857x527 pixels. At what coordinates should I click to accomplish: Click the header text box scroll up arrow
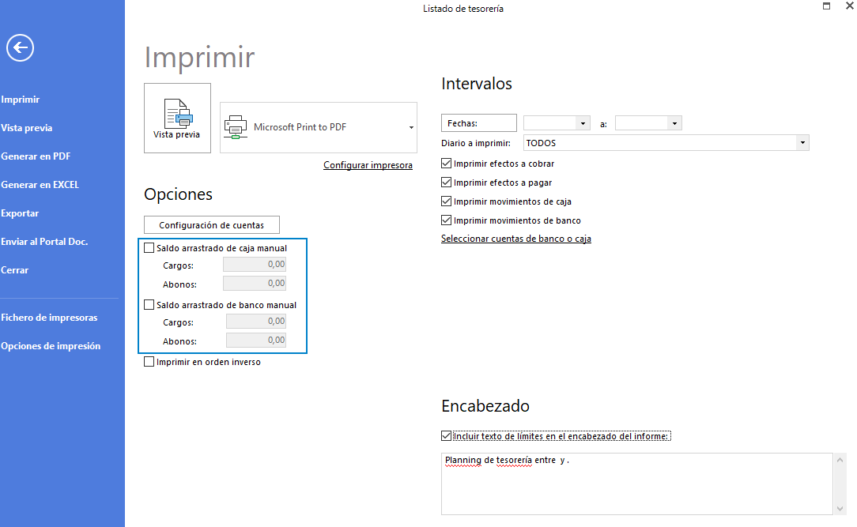pos(840,460)
